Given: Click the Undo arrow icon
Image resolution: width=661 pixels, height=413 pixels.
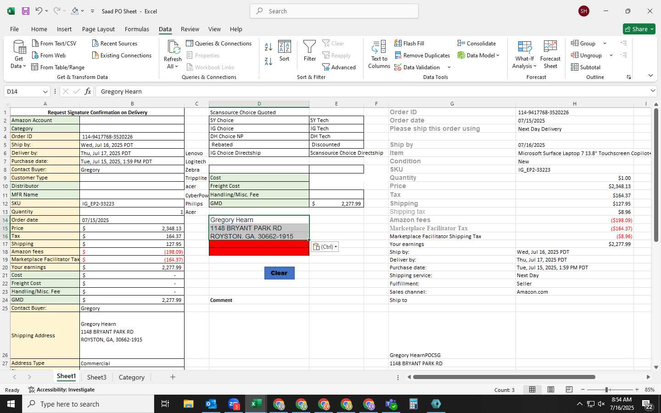Looking at the screenshot, I should 39,11.
